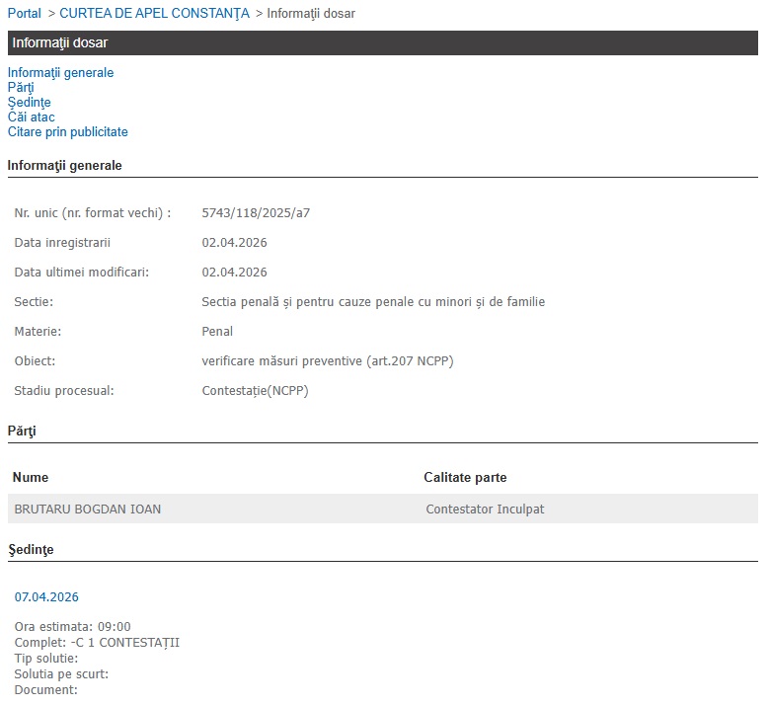Open the hearing dated 07.04.2026
Image resolution: width=771 pixels, height=706 pixels.
point(46,597)
